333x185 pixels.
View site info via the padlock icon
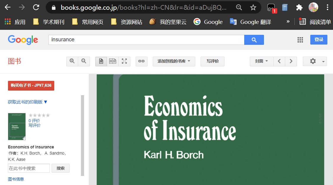(54, 8)
